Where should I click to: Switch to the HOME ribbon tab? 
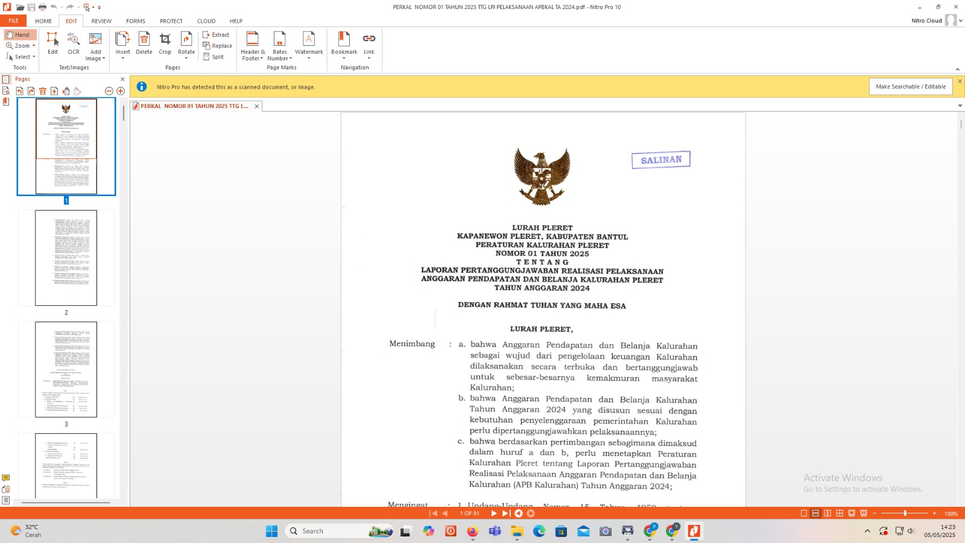pos(43,21)
